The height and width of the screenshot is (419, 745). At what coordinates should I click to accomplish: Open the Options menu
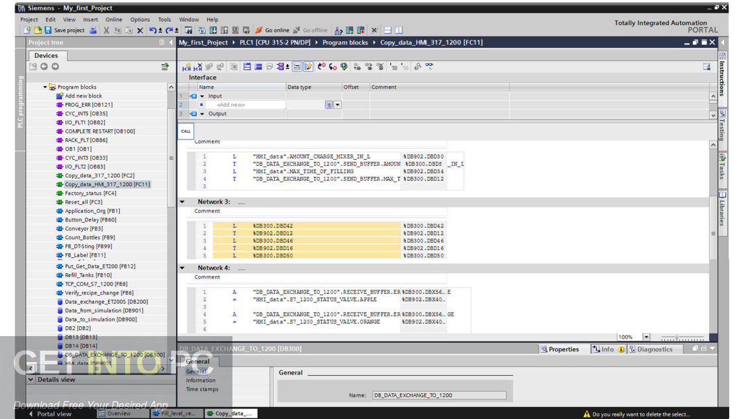click(140, 19)
